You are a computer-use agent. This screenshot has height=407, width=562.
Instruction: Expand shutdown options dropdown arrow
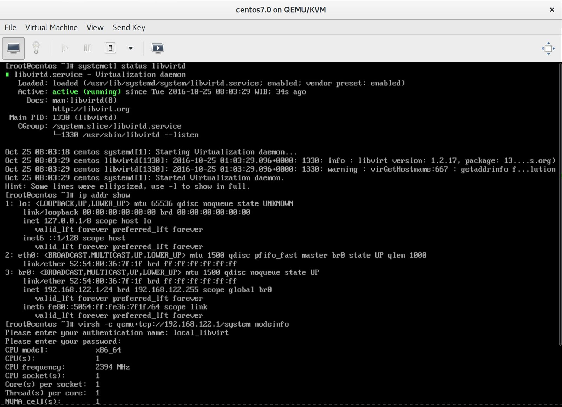130,48
